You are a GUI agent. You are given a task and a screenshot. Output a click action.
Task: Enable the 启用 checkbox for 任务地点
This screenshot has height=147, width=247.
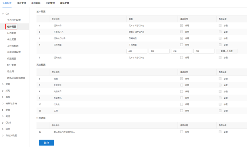click(181, 58)
